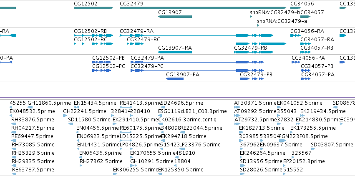This screenshot has height=176, width=355.
Task: Click the snoRNA:CG32479-b marker
Action: pos(251,17)
